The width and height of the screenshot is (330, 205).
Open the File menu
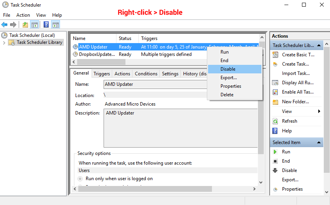(7, 15)
